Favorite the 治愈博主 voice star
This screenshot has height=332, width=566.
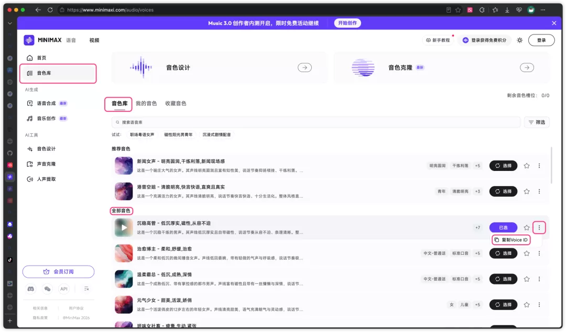click(x=527, y=253)
